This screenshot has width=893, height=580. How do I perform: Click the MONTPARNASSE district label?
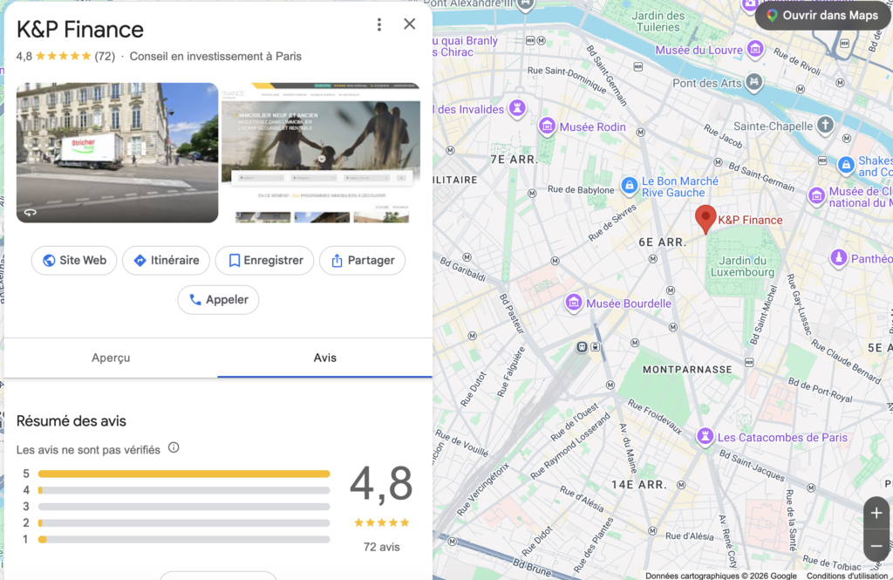(687, 370)
